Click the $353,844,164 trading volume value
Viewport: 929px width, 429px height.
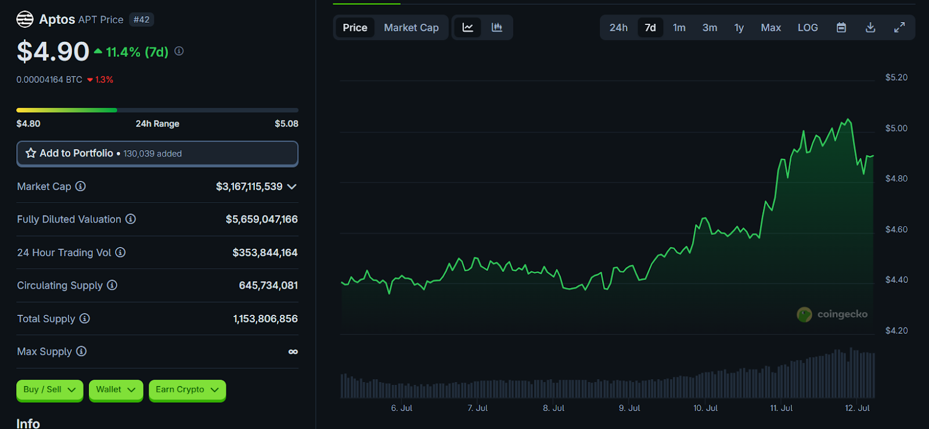tap(265, 253)
